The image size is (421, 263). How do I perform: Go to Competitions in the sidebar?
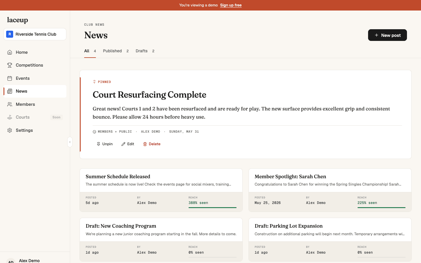tap(35, 65)
